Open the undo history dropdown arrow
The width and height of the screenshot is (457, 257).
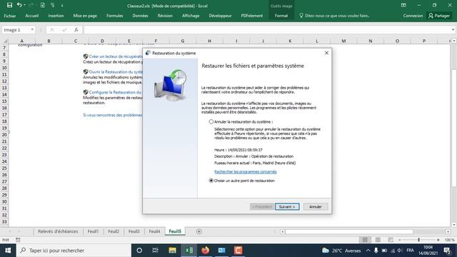coord(24,5)
